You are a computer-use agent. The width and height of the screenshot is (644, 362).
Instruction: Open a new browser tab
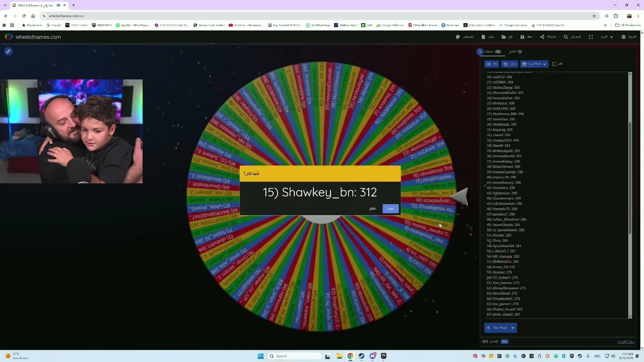[73, 5]
